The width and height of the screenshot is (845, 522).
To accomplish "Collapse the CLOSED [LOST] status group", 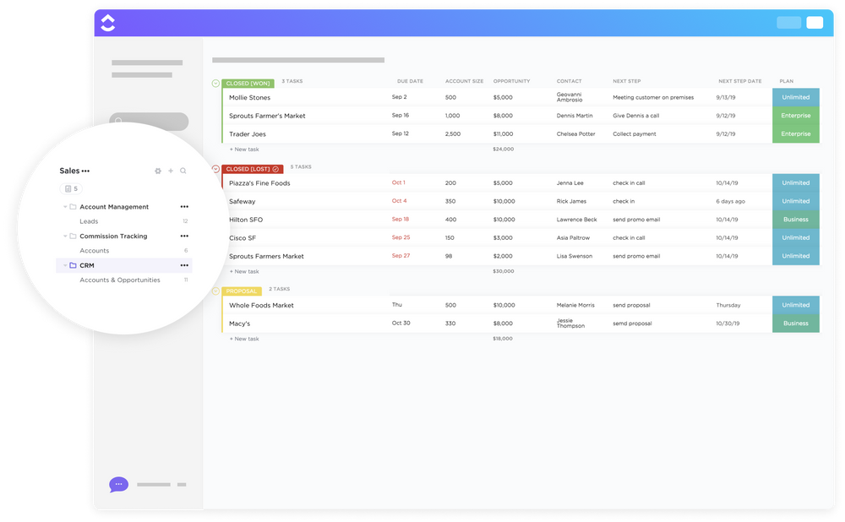I will click(x=216, y=166).
